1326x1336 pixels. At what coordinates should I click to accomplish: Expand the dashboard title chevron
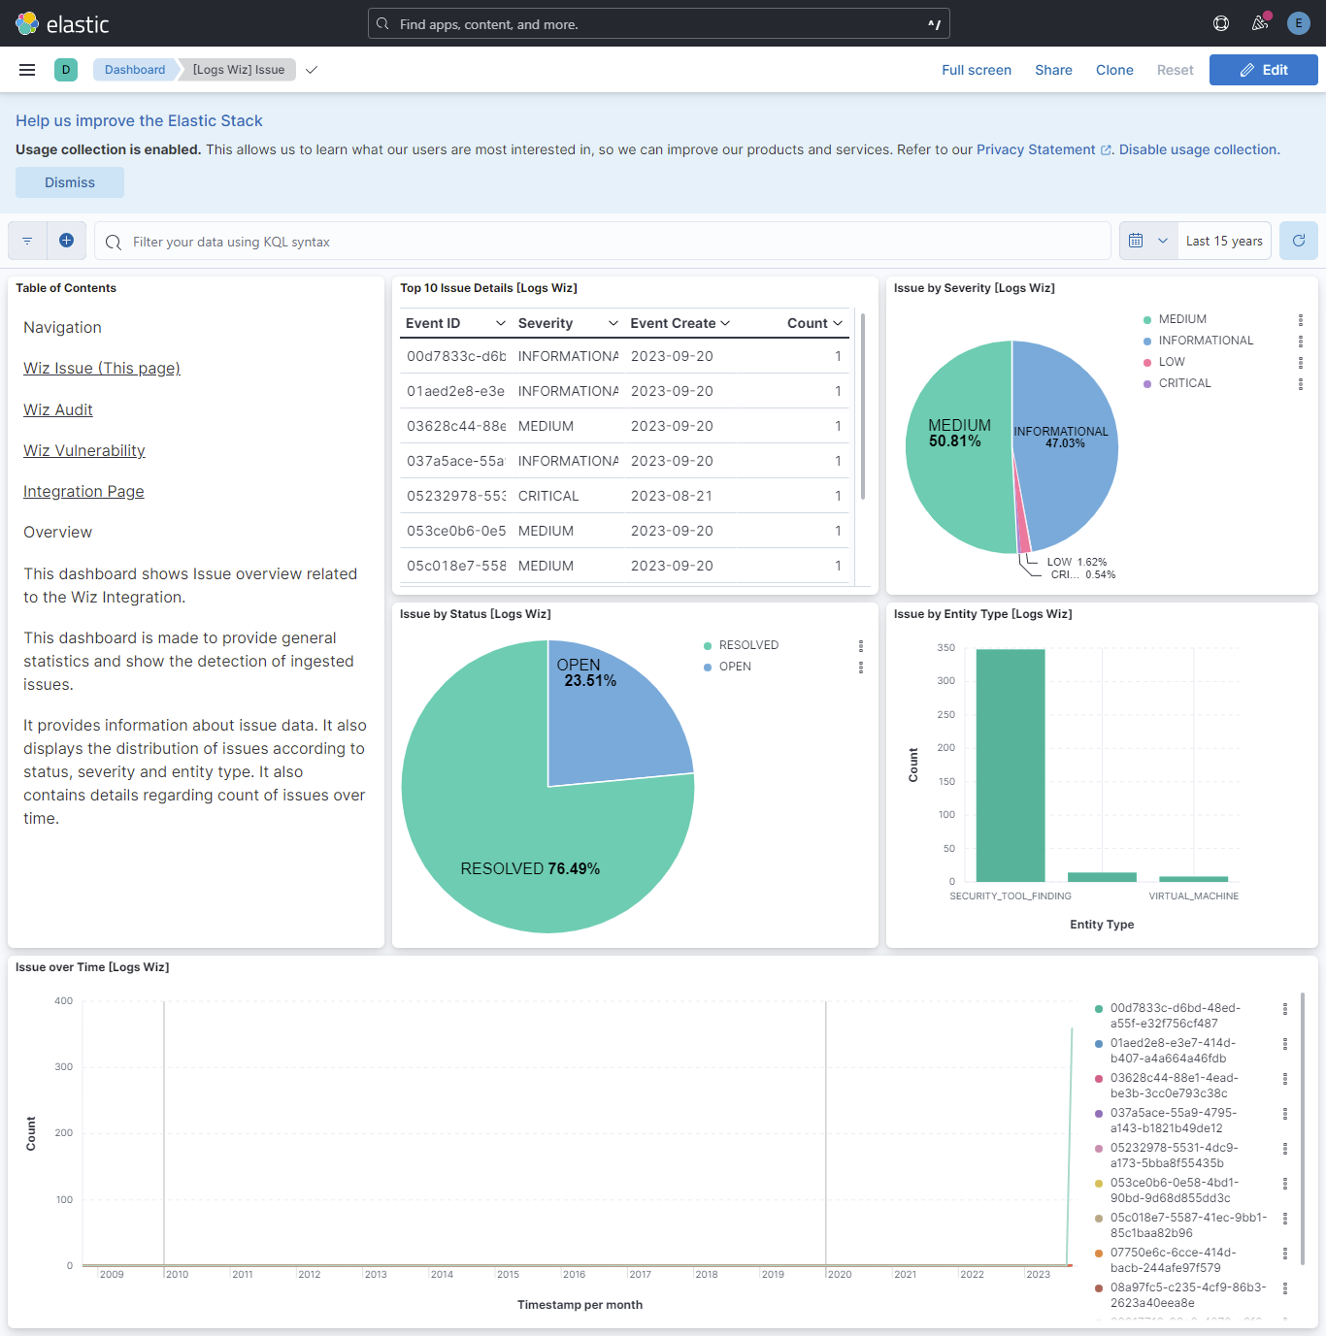311,69
